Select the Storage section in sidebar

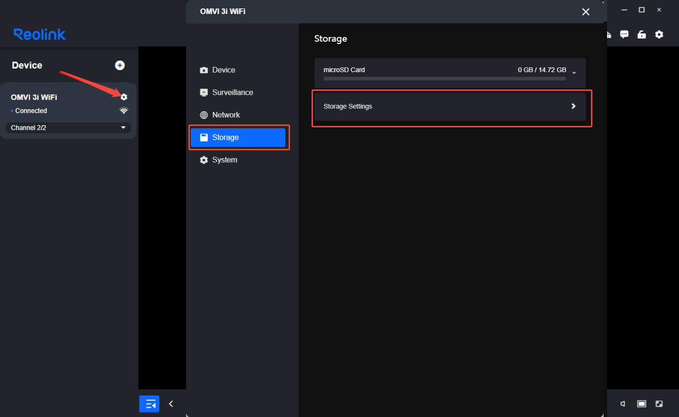(238, 137)
